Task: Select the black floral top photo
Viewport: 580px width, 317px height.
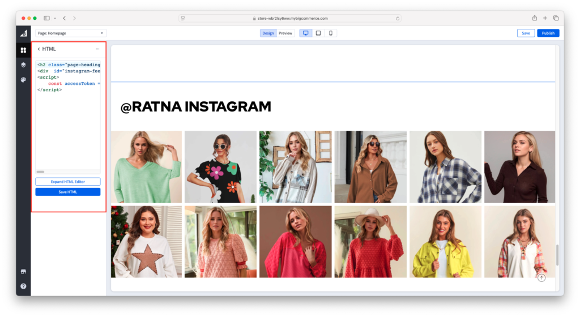Action: (220, 166)
